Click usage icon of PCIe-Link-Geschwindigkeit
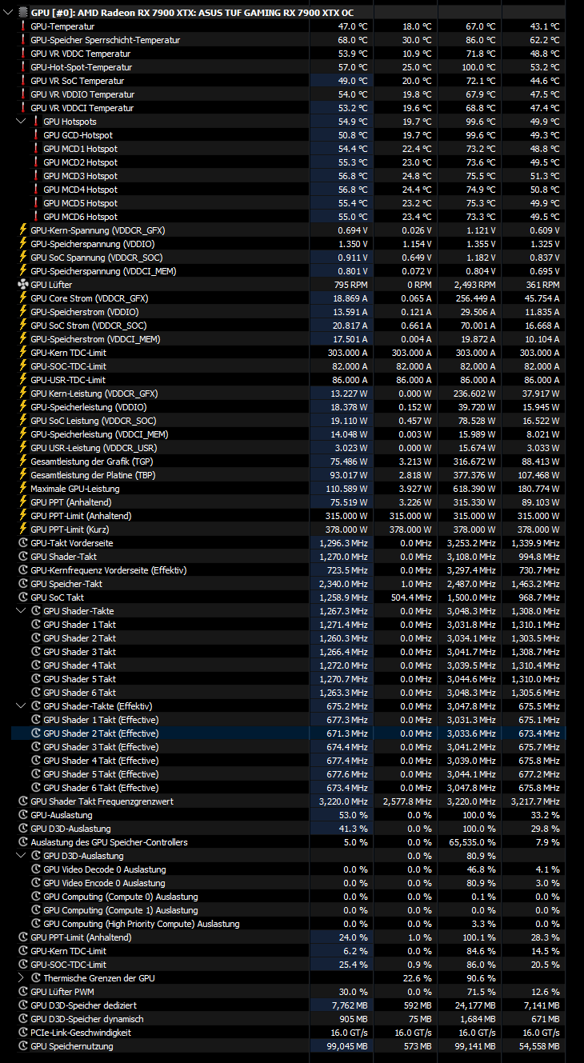 click(x=23, y=1033)
